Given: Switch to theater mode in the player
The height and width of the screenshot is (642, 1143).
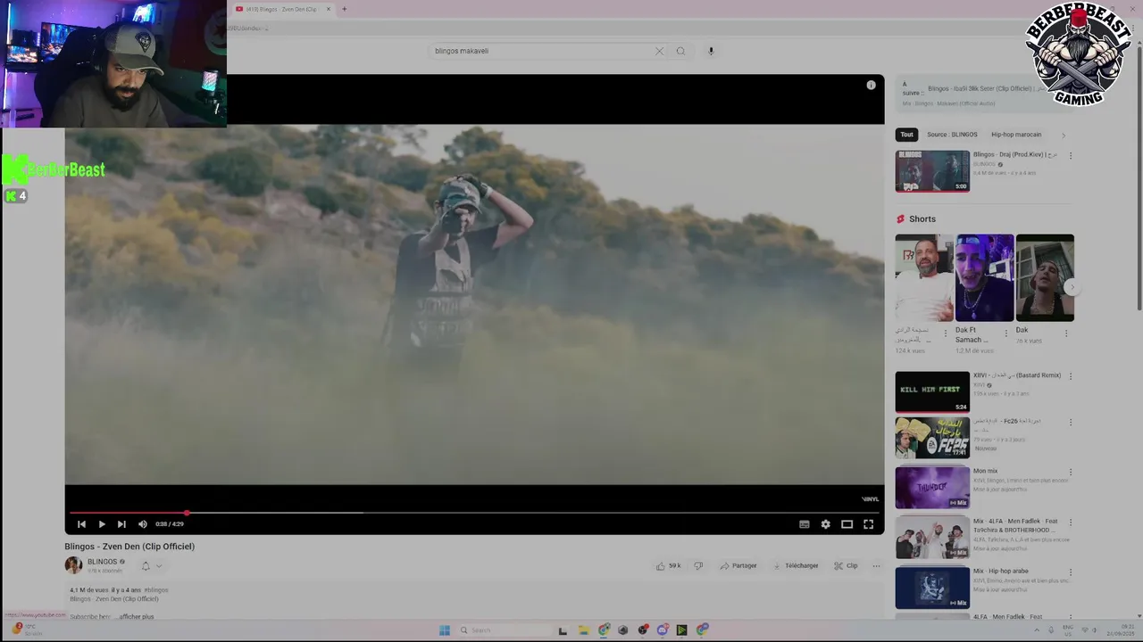Looking at the screenshot, I should (847, 524).
